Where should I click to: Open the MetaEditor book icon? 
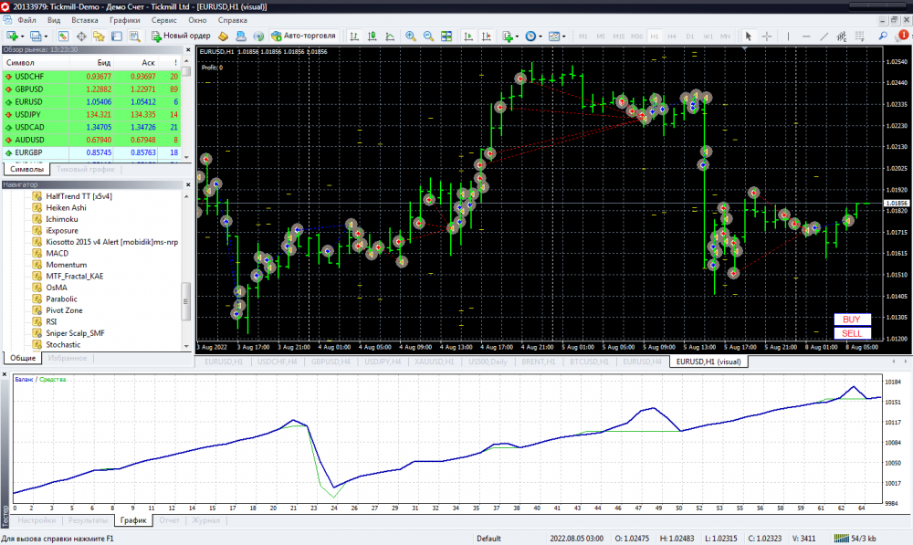coord(223,37)
